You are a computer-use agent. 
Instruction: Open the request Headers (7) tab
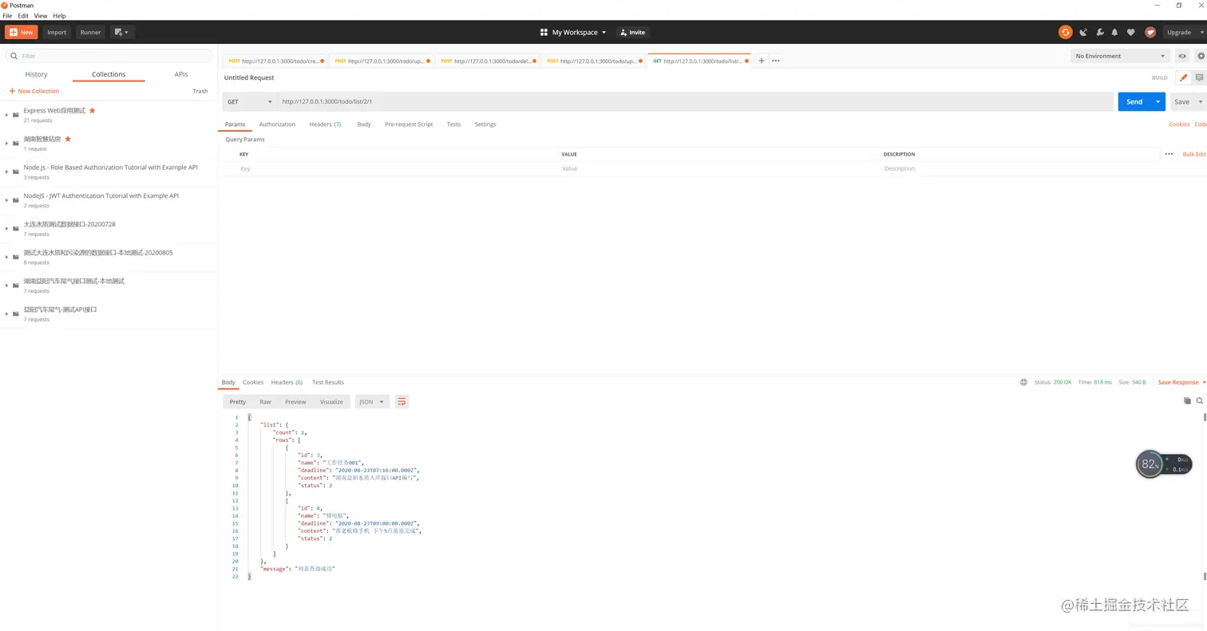pos(325,124)
